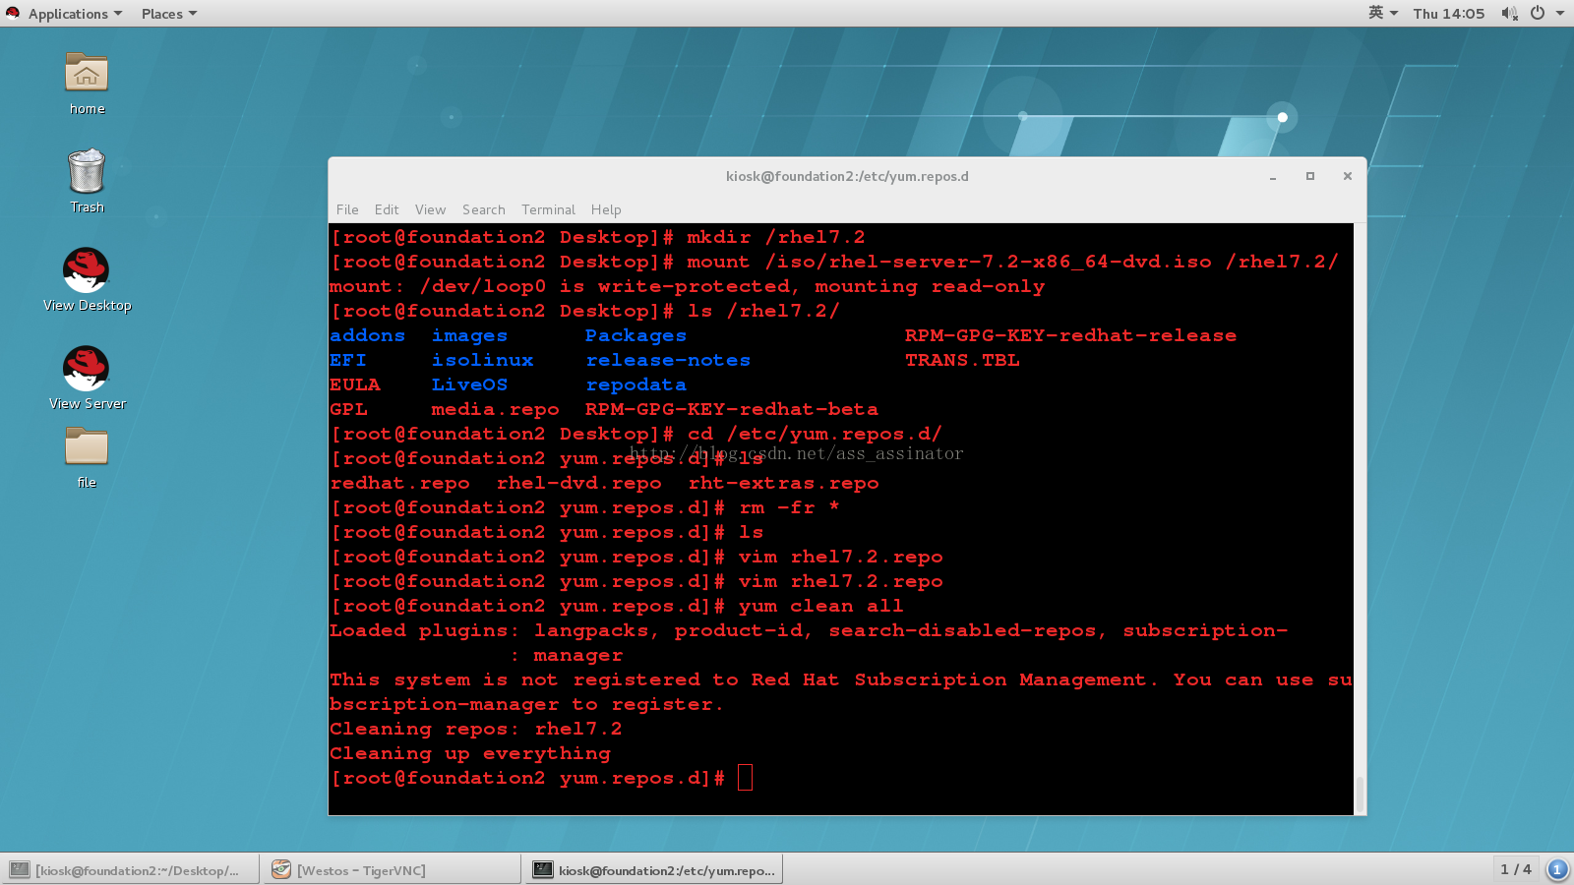Open the home folder desktop icon
The width and height of the screenshot is (1574, 885).
click(87, 74)
